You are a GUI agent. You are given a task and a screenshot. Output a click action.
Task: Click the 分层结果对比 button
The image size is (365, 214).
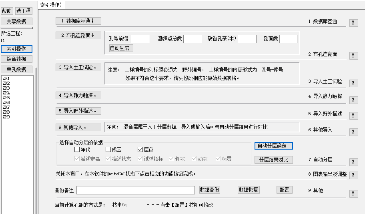click(x=273, y=160)
